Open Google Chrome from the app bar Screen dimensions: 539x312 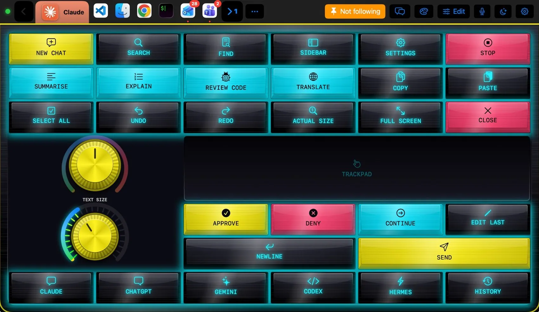144,11
